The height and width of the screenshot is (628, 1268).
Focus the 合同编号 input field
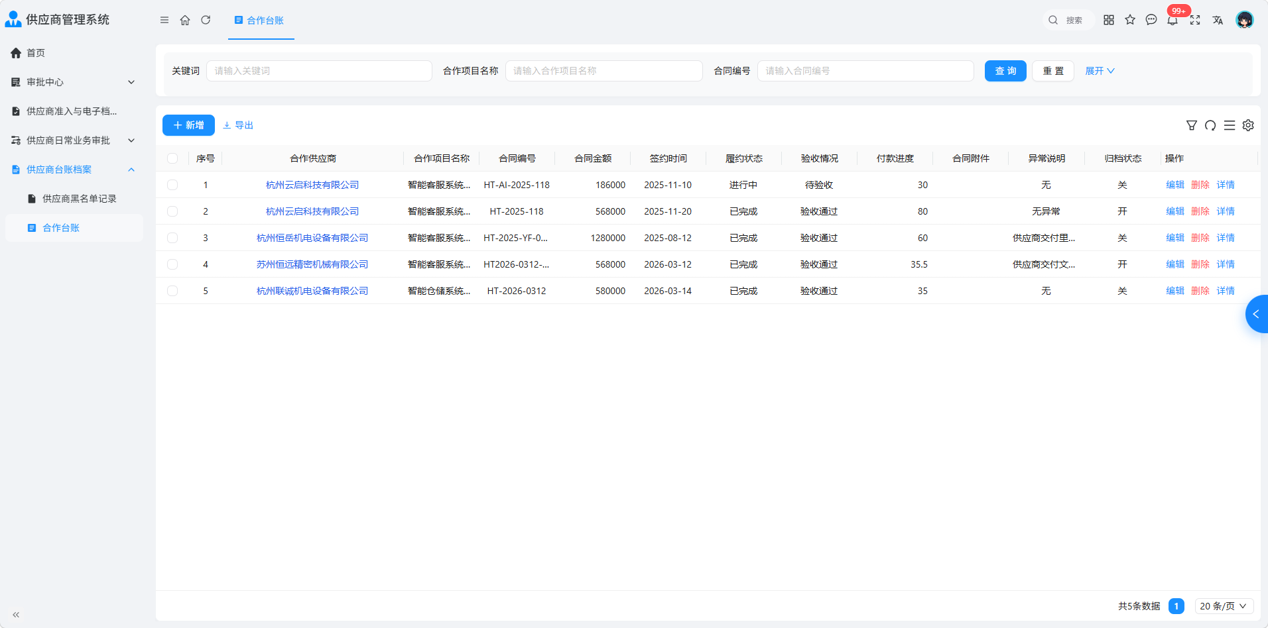pos(865,71)
